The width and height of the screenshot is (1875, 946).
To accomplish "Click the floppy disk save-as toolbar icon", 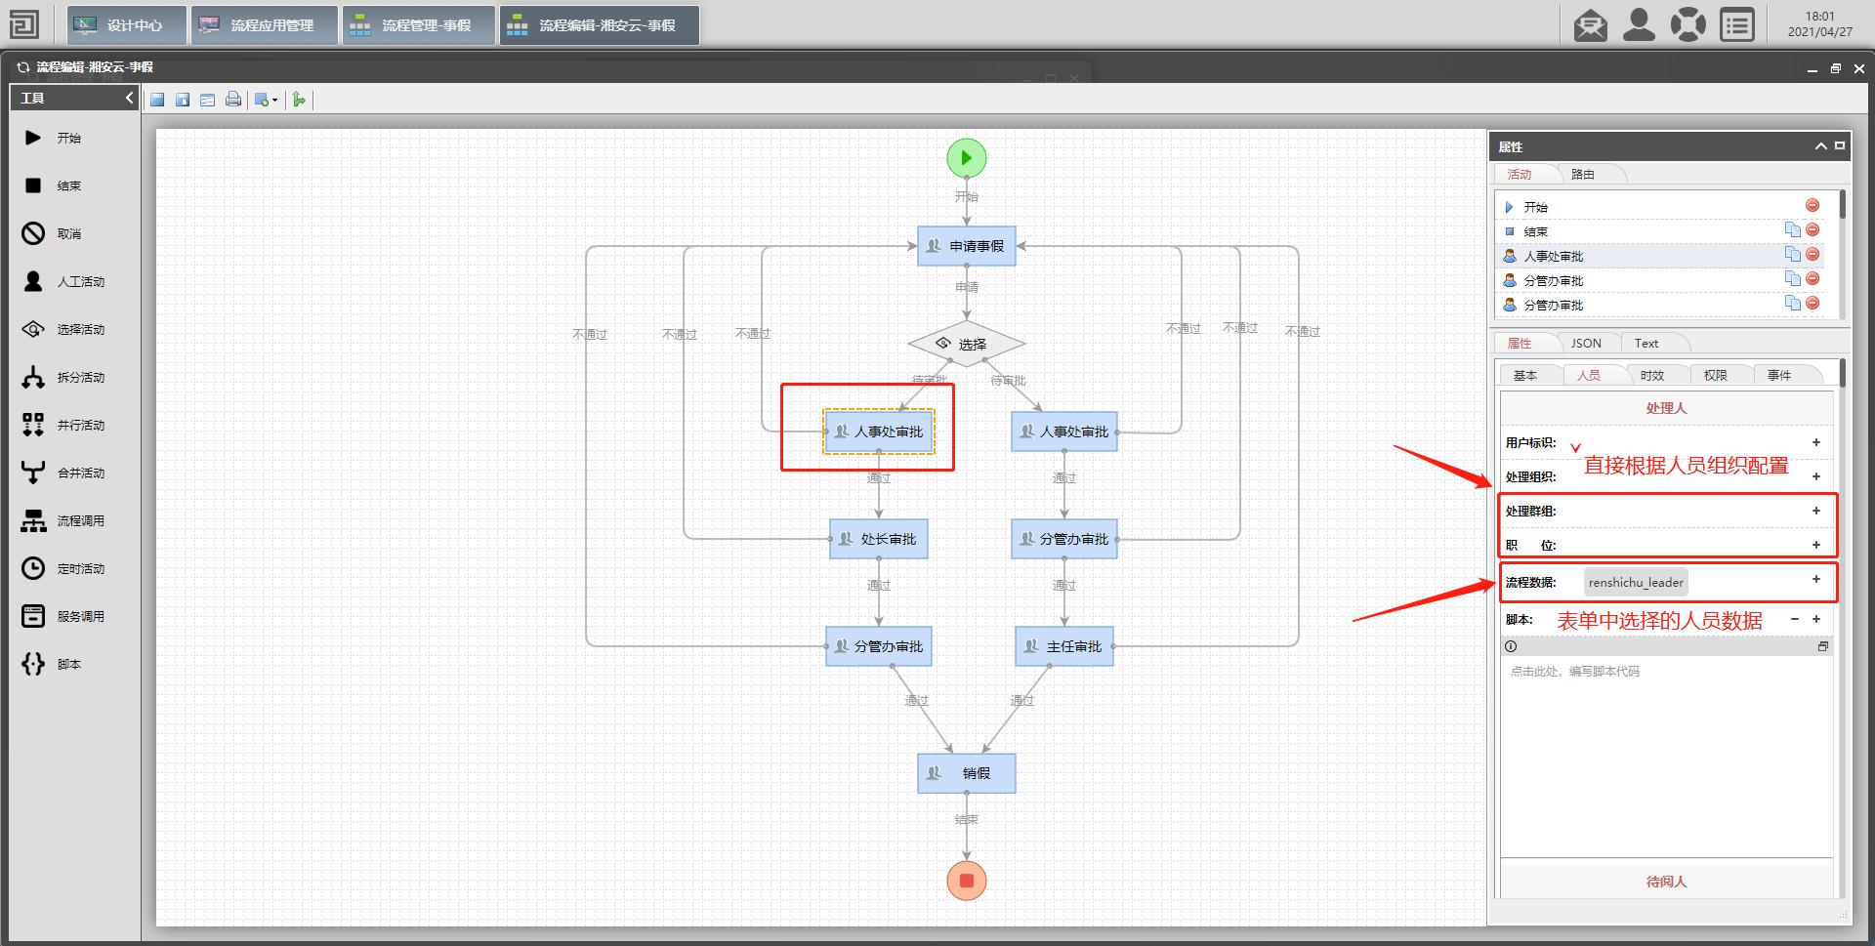I will 183,100.
